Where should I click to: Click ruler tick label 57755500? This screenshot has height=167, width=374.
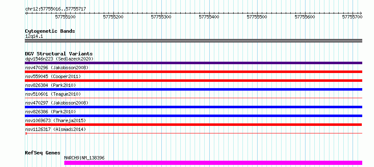click(257, 17)
